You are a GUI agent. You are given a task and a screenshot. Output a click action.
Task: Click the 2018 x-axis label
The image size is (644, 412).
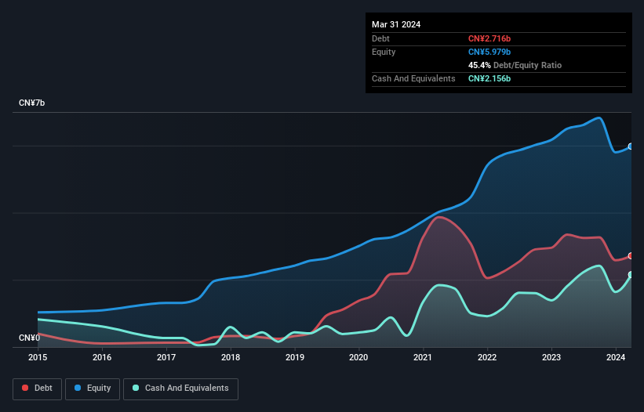[x=231, y=357]
